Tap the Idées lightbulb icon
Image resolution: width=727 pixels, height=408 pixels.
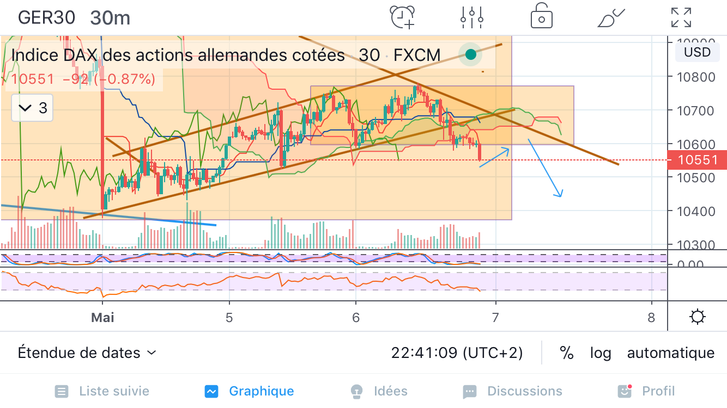(356, 391)
